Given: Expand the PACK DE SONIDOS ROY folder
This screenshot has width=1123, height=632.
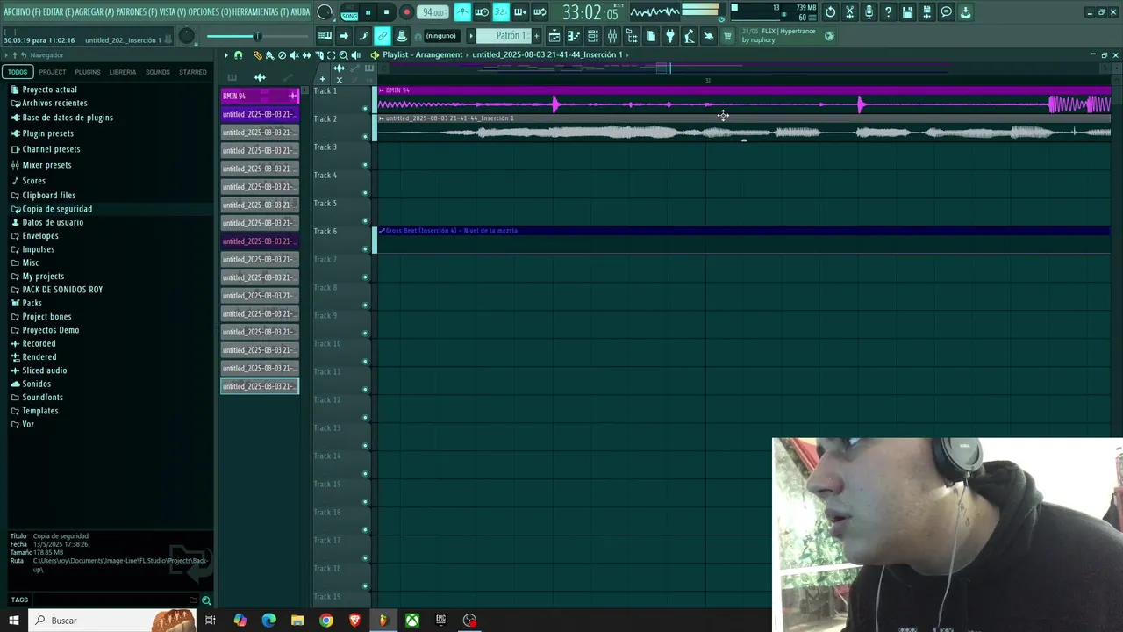Looking at the screenshot, I should pos(62,290).
